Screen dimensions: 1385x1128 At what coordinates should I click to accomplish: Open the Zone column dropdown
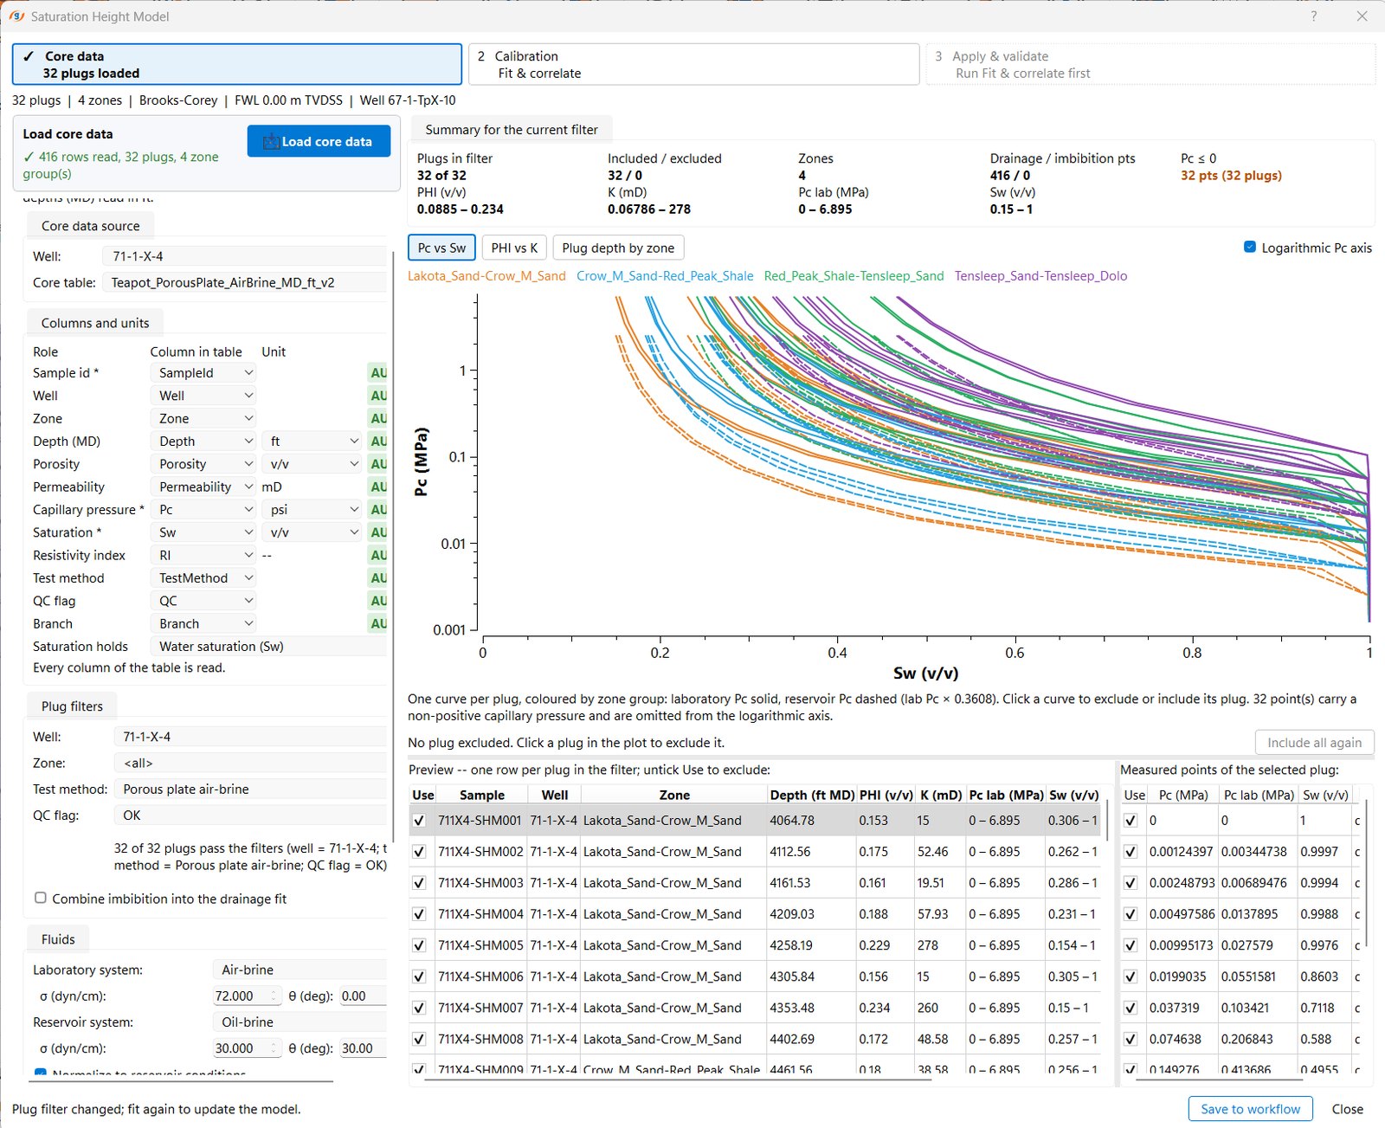click(x=203, y=419)
